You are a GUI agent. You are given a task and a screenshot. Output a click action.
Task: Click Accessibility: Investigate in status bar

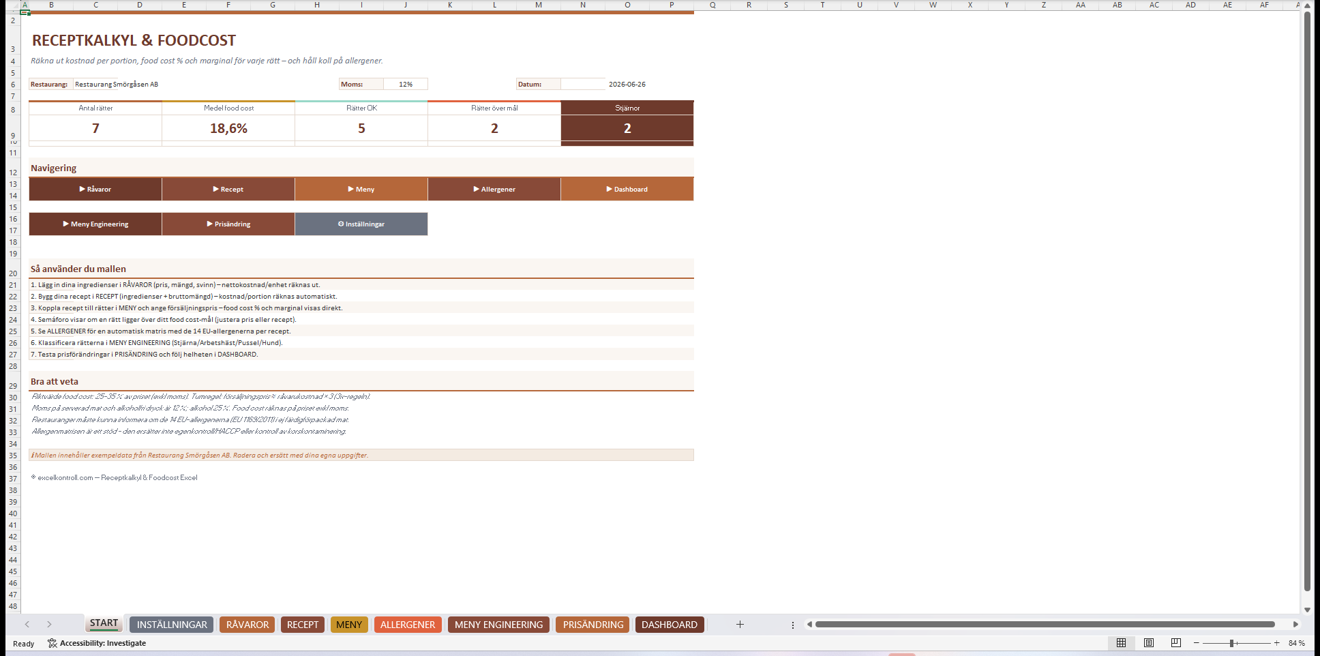97,643
